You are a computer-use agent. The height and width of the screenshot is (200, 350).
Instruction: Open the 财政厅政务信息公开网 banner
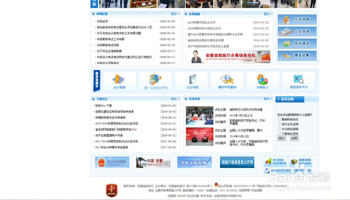[x=237, y=162]
